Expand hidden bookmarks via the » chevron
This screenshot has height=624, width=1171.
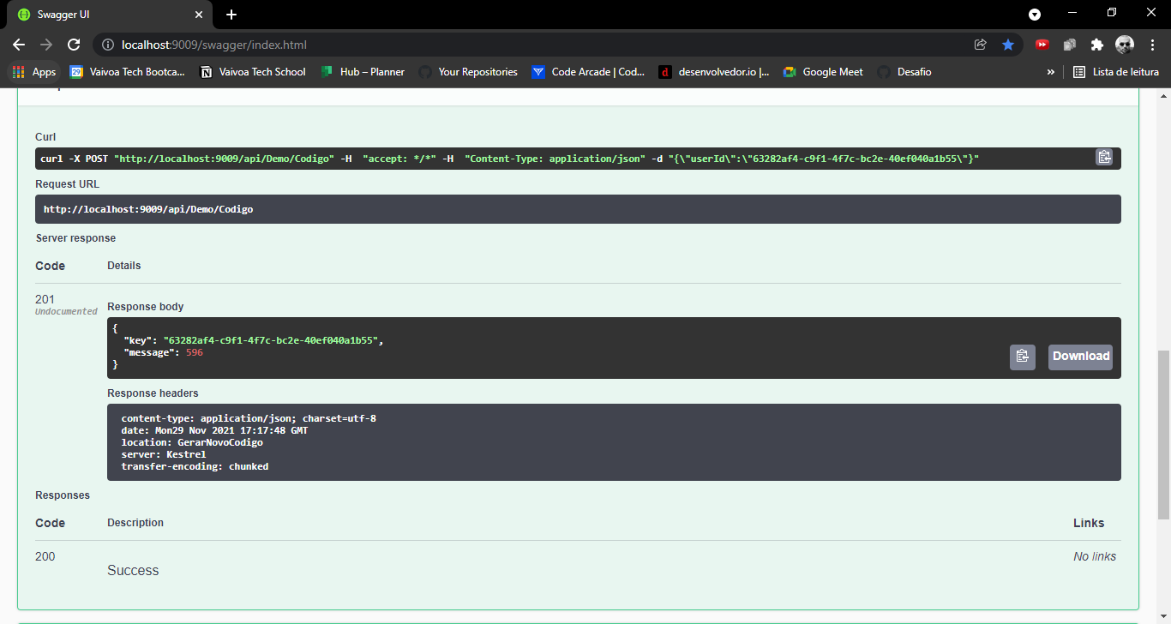click(1051, 72)
